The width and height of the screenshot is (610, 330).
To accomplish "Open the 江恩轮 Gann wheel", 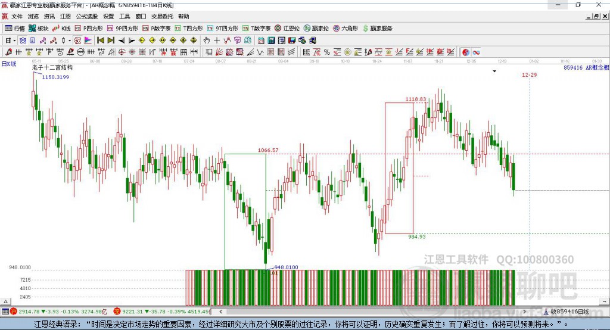I will [x=287, y=29].
